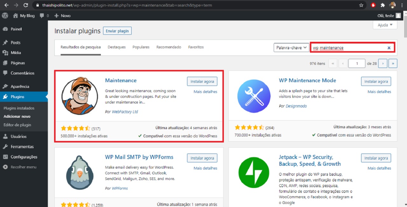Open author link WPForms

point(120,188)
